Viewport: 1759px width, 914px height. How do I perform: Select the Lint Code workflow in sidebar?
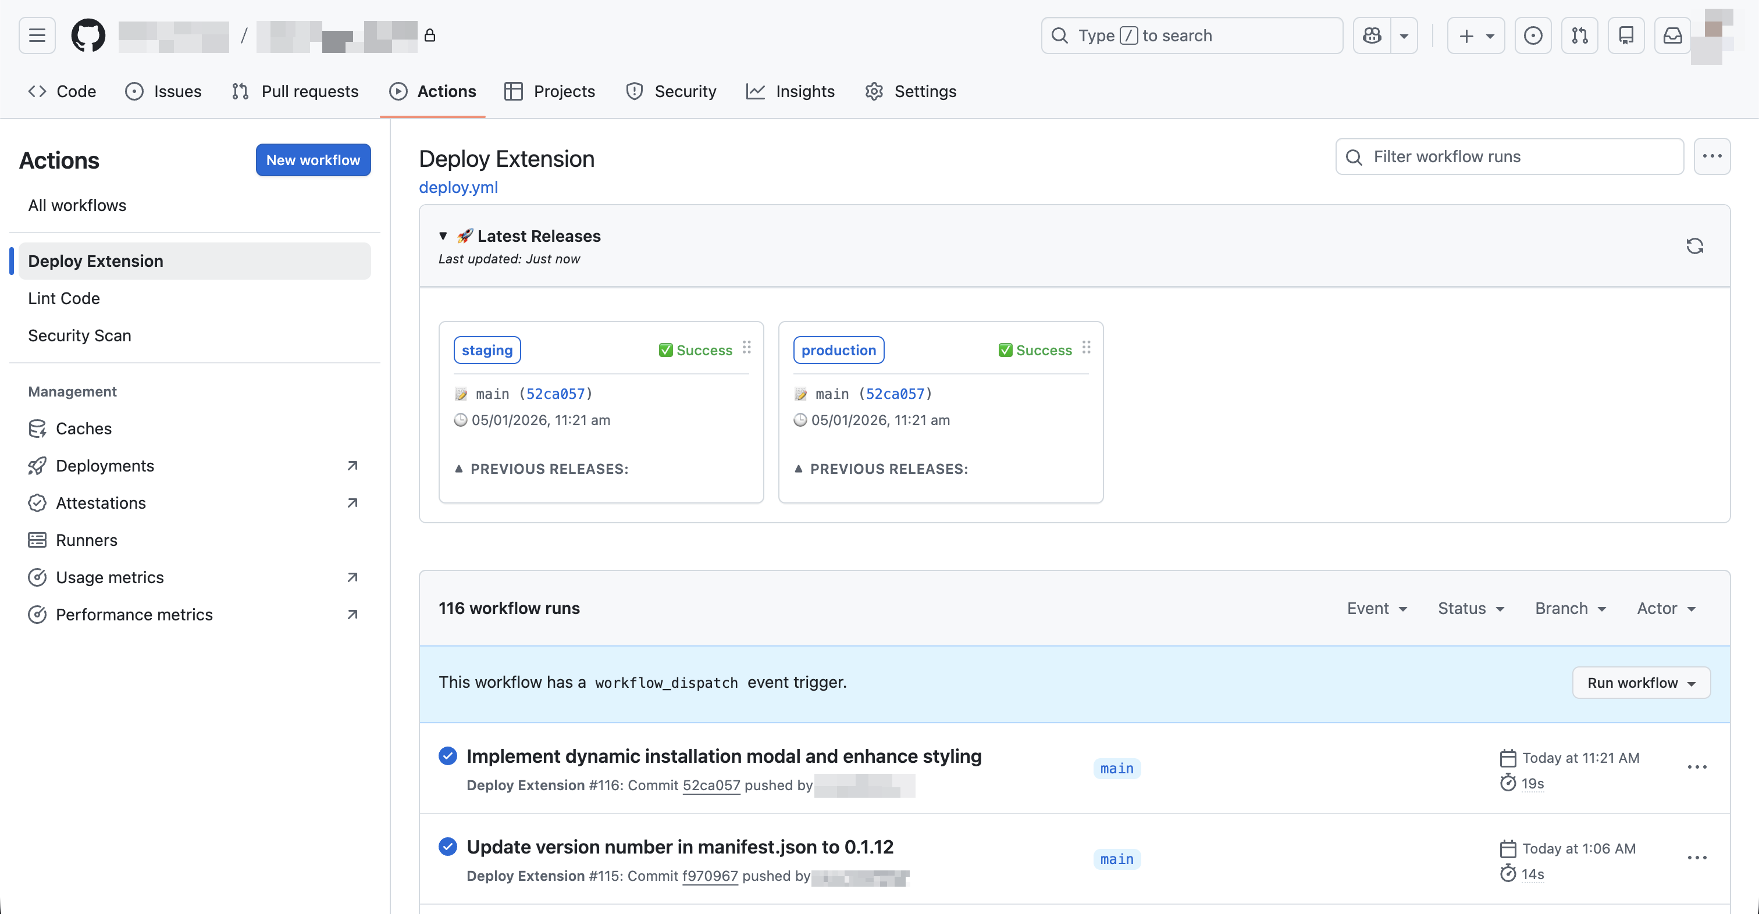[63, 298]
